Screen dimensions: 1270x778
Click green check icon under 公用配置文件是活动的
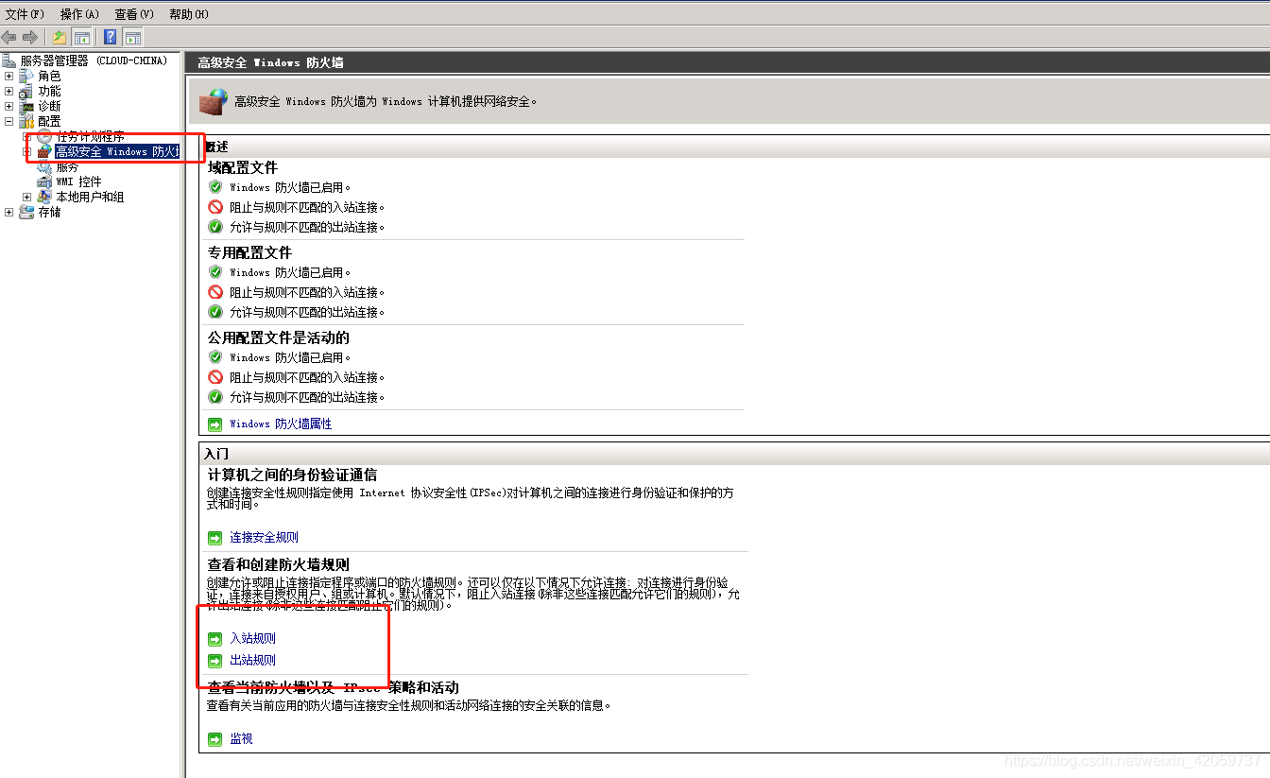click(215, 397)
